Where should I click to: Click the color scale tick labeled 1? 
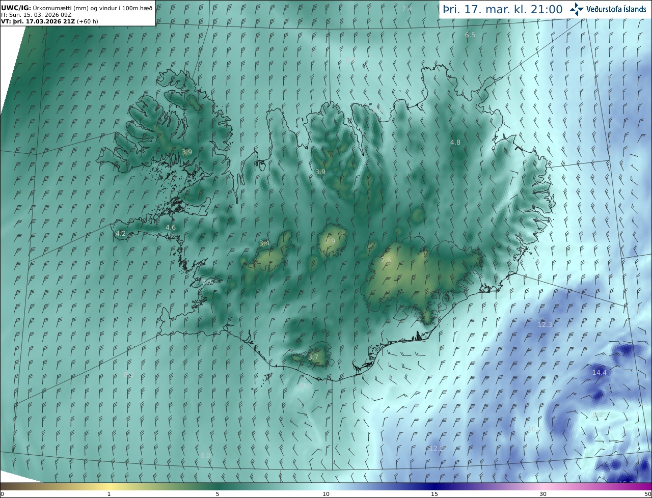(109, 494)
